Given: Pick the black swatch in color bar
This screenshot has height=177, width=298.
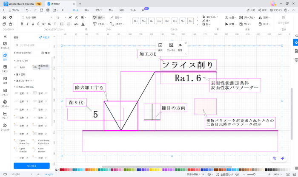Looking at the screenshot, I should click(x=266, y=170).
